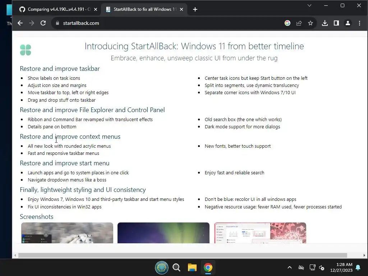Open the aurora screenshot thumbnail
Image resolution: width=368 pixels, height=276 pixels.
pos(164,233)
